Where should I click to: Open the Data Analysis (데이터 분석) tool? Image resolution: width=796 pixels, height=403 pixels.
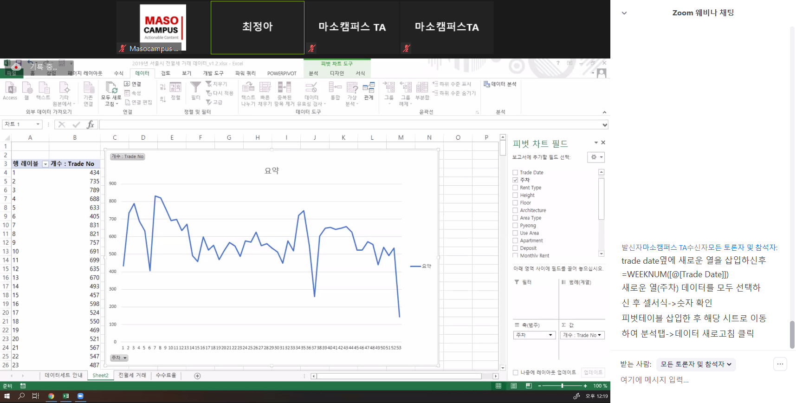[500, 84]
